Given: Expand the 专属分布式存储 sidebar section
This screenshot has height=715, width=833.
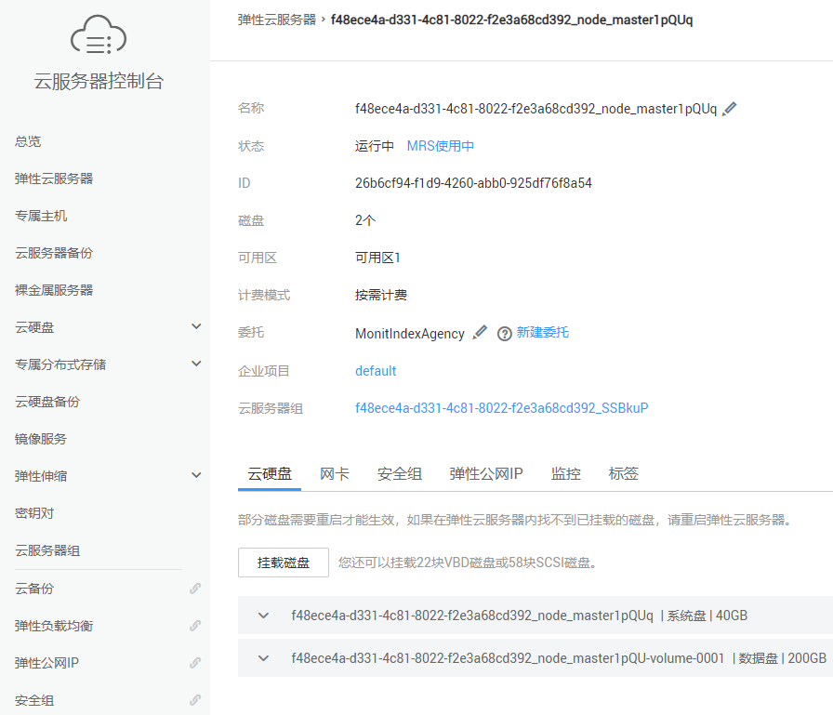Looking at the screenshot, I should pyautogui.click(x=196, y=364).
